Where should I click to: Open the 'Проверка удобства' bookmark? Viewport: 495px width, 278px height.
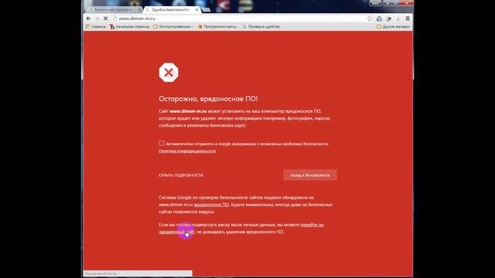tap(261, 27)
